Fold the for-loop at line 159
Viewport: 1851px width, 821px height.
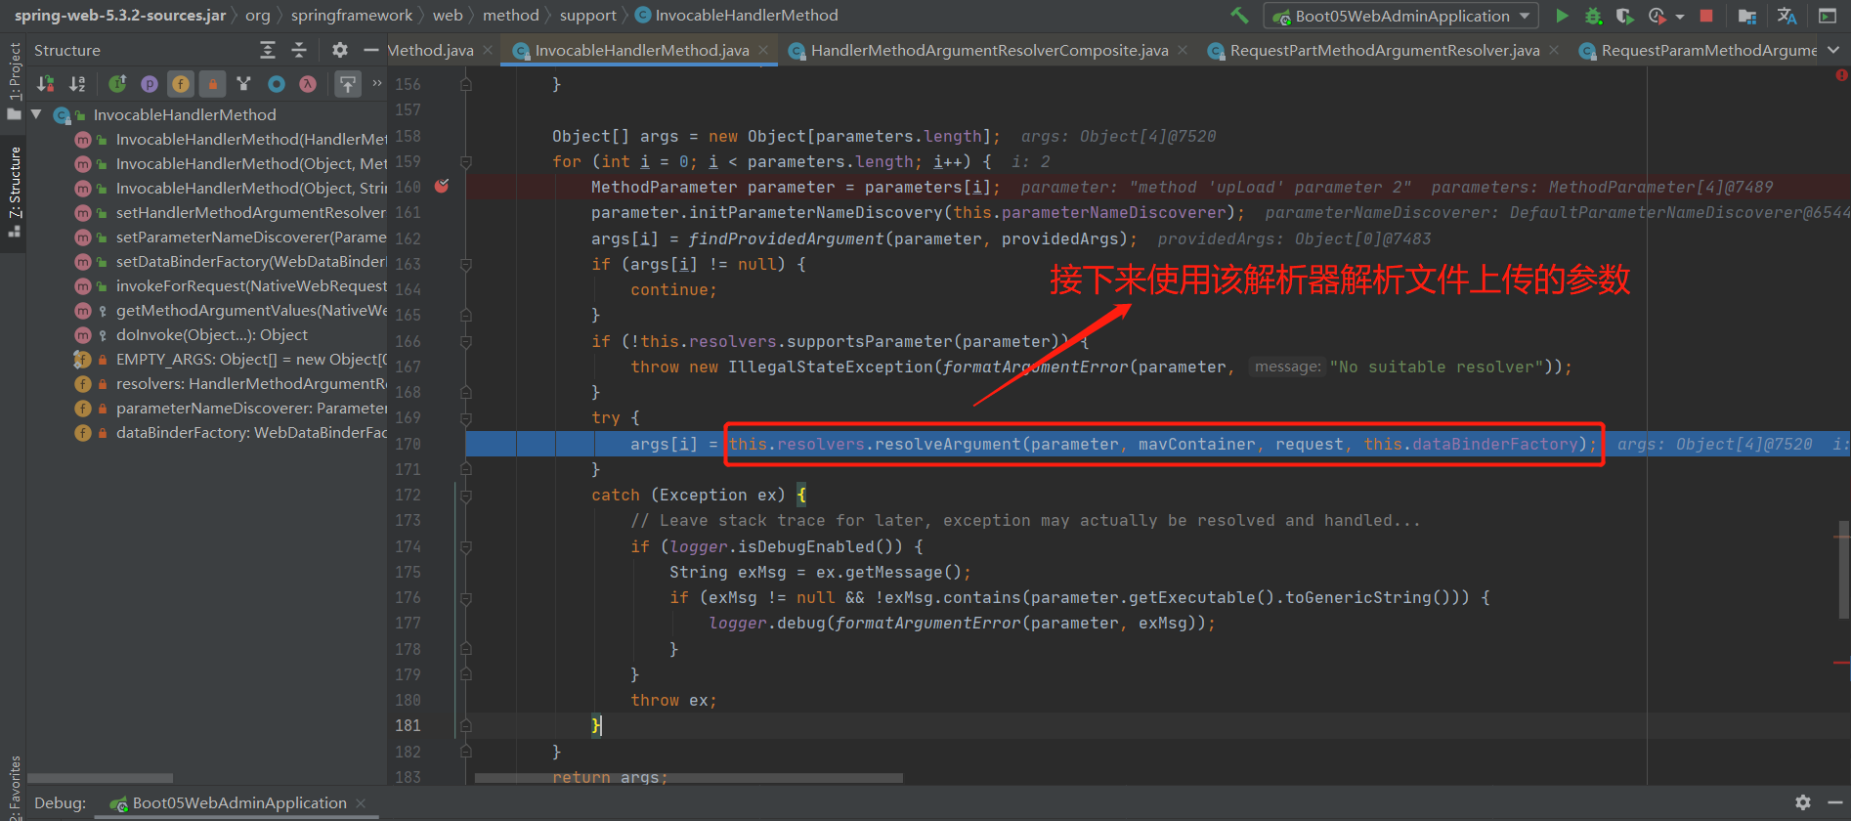point(466,161)
